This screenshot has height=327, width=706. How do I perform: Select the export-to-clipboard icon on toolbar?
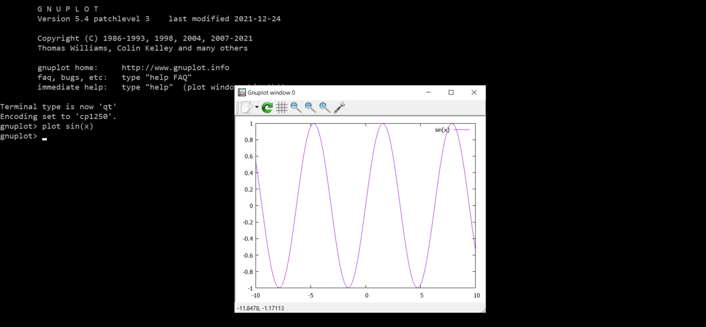(x=246, y=108)
